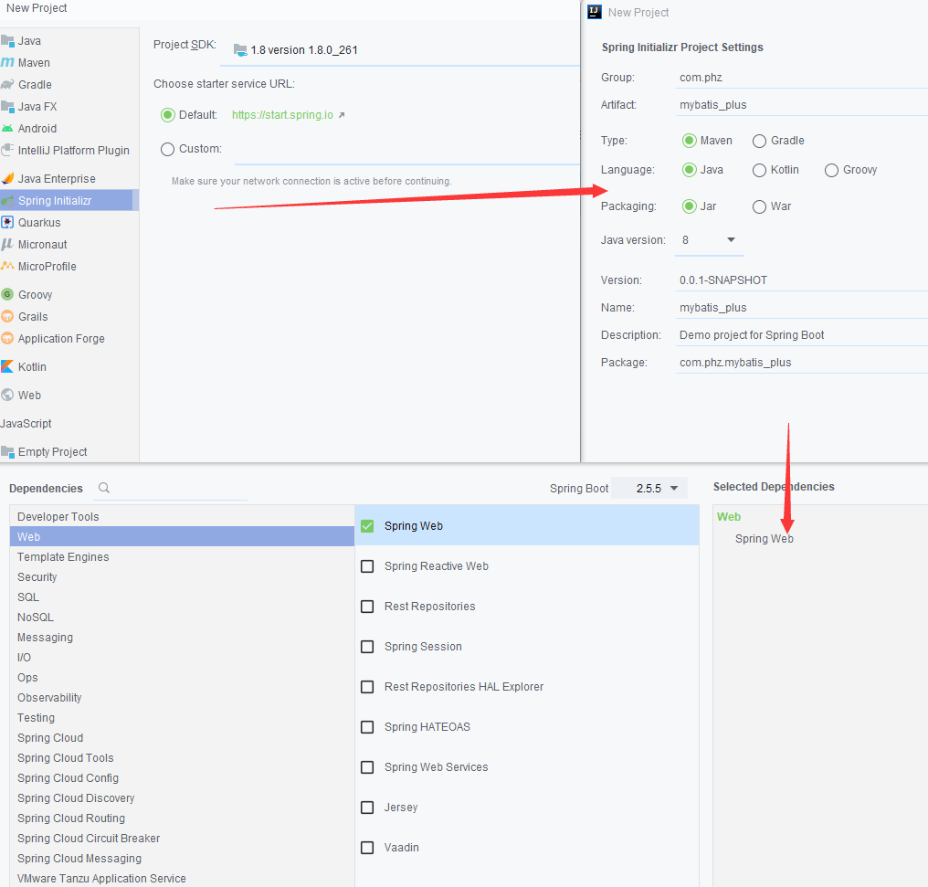928x887 pixels.
Task: Uncheck the Spring Web dependency
Action: 367,526
